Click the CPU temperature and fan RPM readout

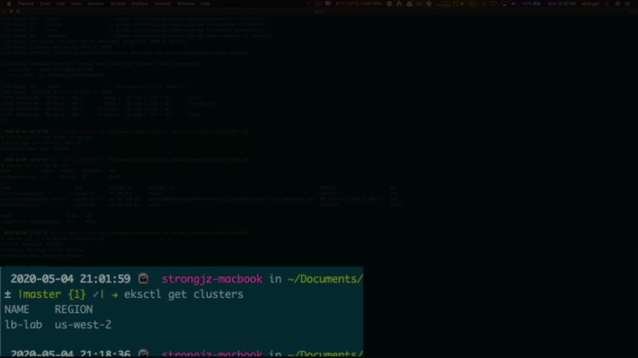tap(358, 4)
